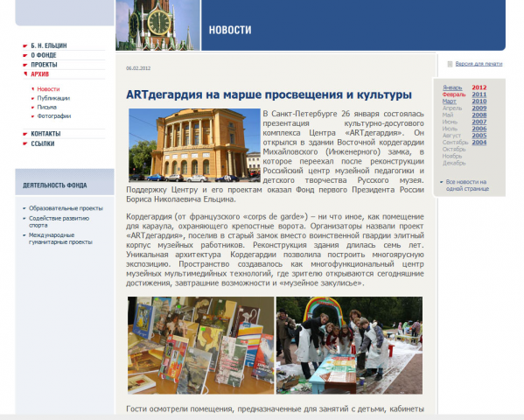Select the year 2004 in archive
The width and height of the screenshot is (524, 420).
[479, 143]
